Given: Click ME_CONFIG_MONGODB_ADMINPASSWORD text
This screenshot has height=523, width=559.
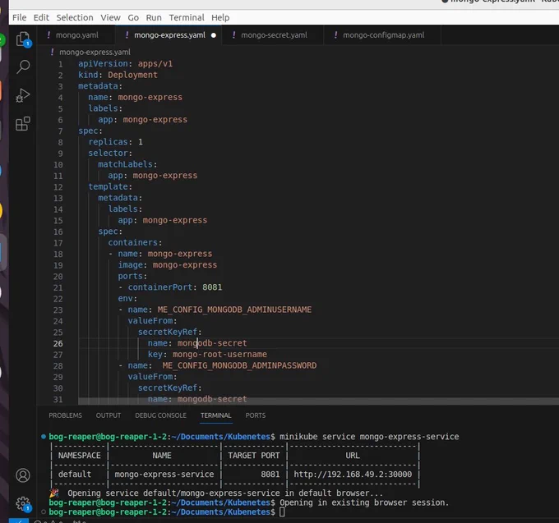Looking at the screenshot, I should point(239,365).
